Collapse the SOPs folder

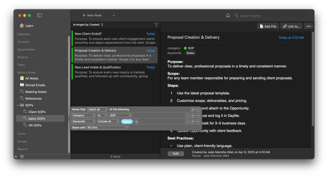(18, 105)
